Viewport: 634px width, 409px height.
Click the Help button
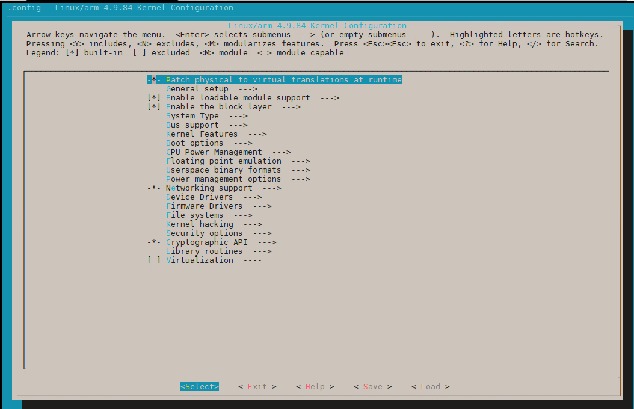[315, 386]
